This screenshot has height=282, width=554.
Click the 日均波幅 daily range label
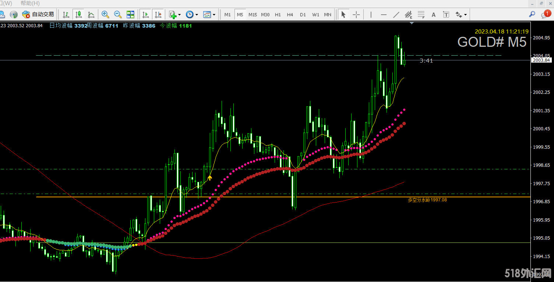[61, 26]
